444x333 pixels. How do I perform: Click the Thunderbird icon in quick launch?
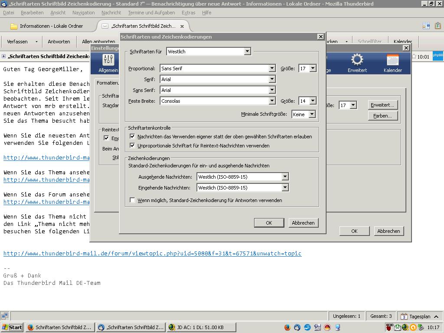coord(297,327)
